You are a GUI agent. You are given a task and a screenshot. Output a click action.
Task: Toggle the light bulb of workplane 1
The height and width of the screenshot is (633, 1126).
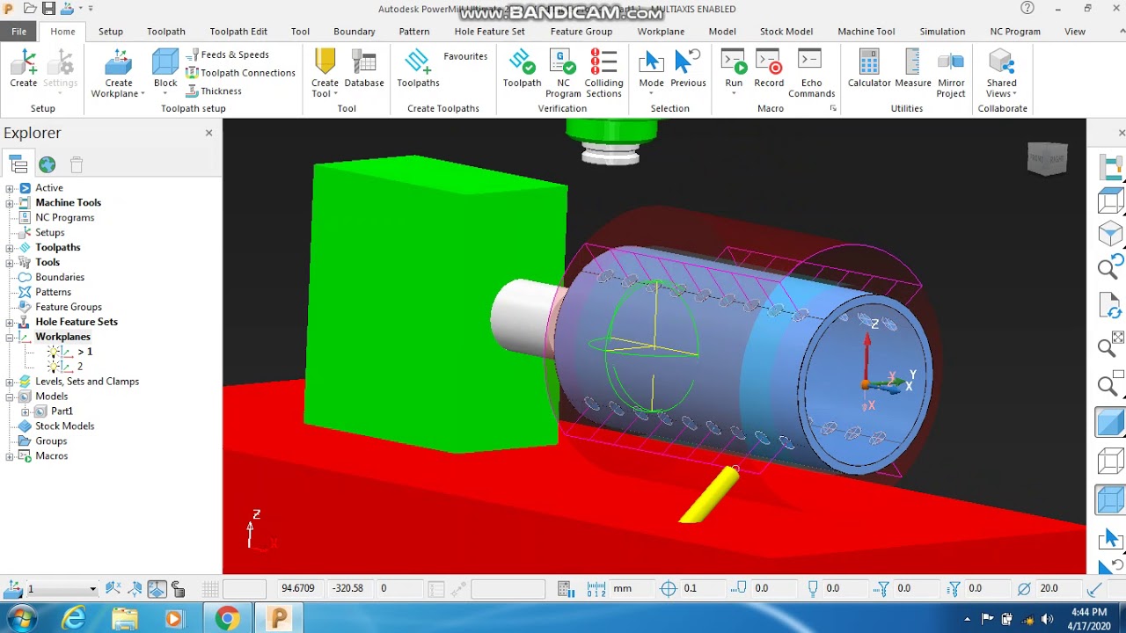[55, 352]
